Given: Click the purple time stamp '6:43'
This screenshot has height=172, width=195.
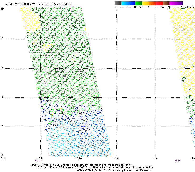Looking at the screenshot, I should tap(38, 161).
